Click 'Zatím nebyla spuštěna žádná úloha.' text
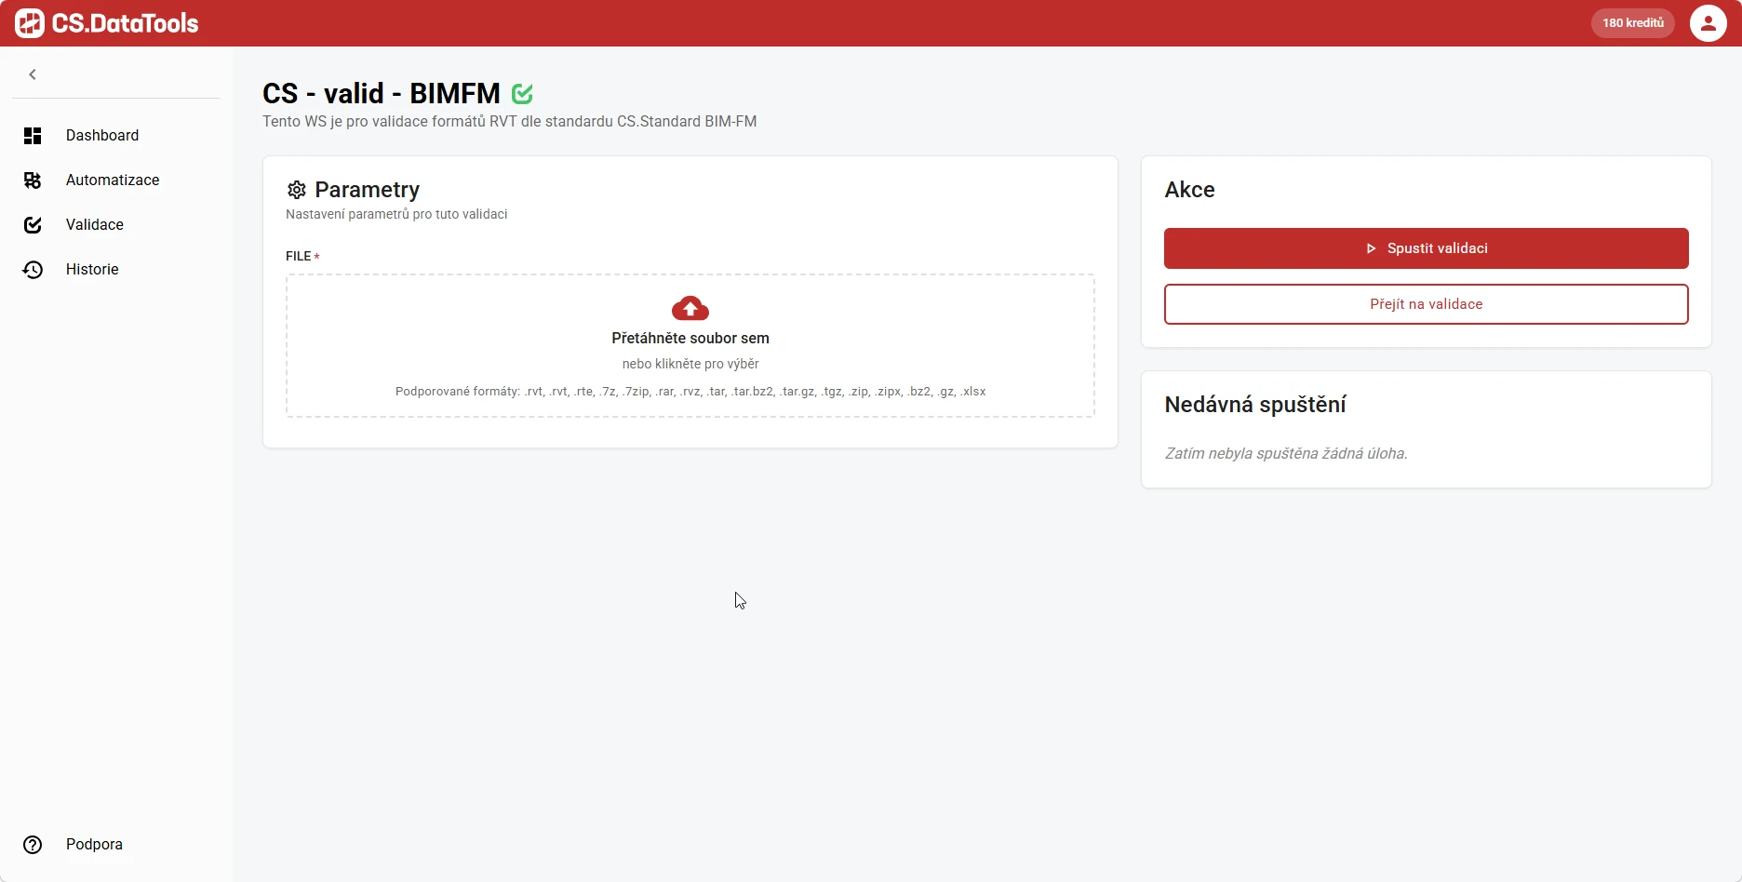The image size is (1742, 882). (x=1286, y=454)
